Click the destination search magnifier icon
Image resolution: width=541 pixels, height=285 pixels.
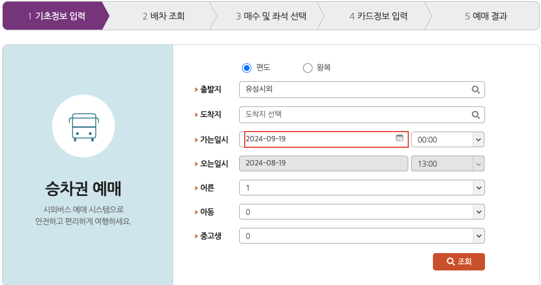coord(475,115)
